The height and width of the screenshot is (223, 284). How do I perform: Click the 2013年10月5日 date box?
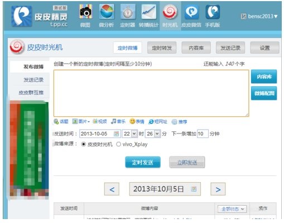(165, 189)
